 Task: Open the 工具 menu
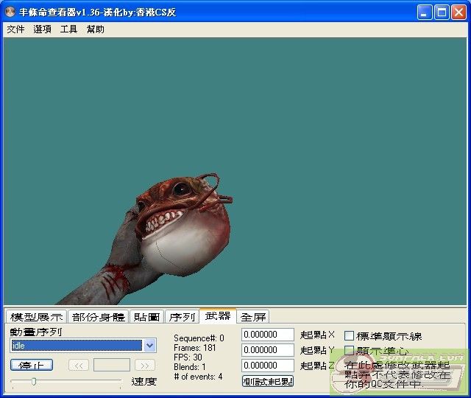tap(68, 29)
